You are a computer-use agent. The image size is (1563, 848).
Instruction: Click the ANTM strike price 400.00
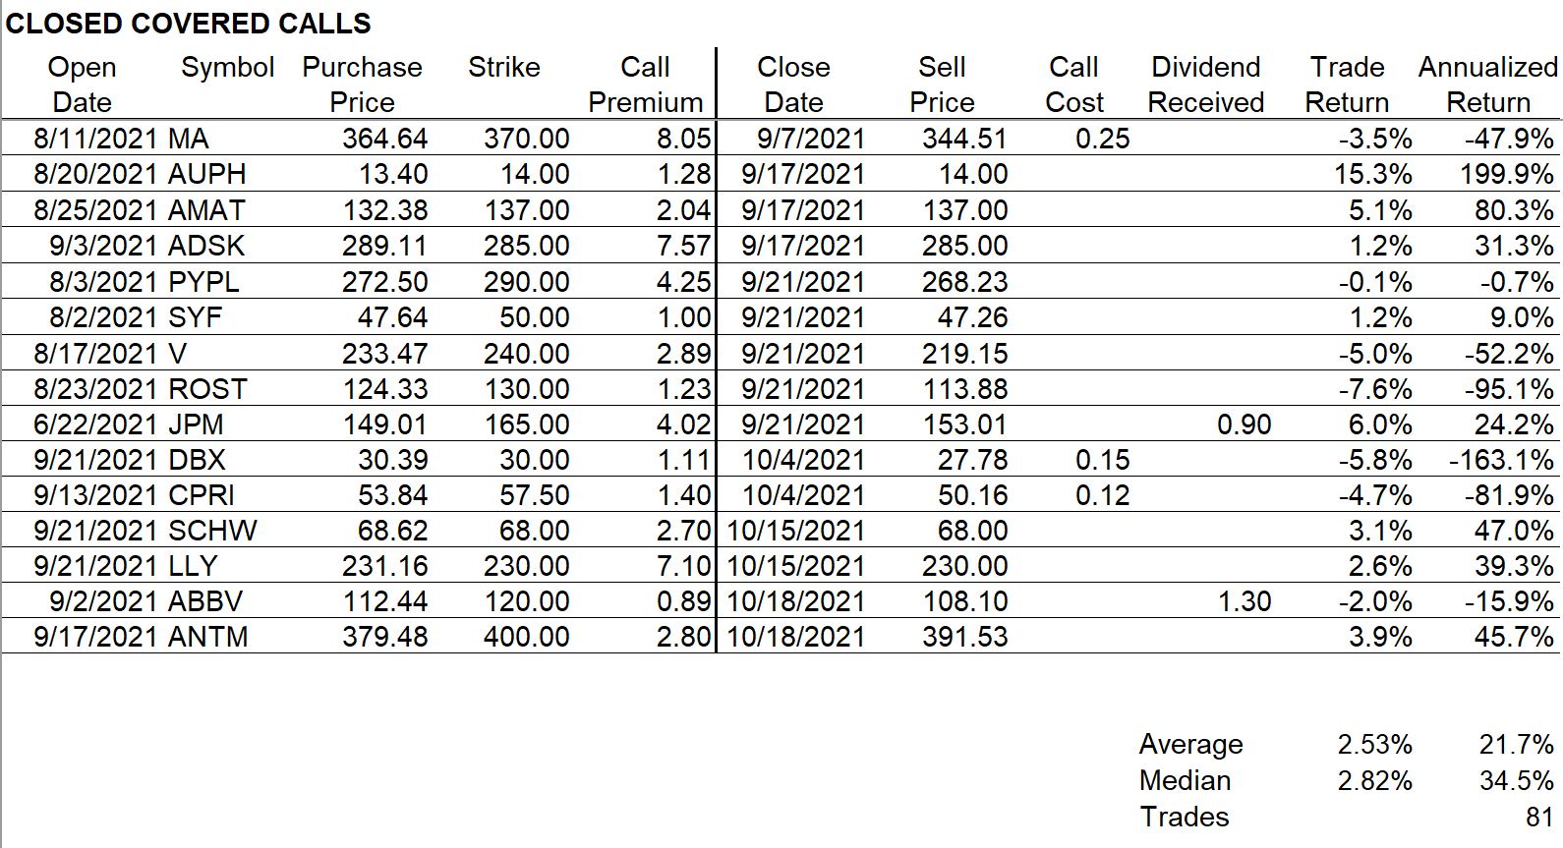526,637
